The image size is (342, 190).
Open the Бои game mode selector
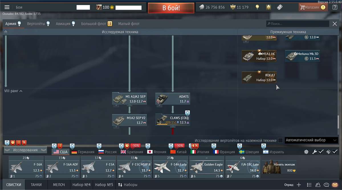point(19,7)
